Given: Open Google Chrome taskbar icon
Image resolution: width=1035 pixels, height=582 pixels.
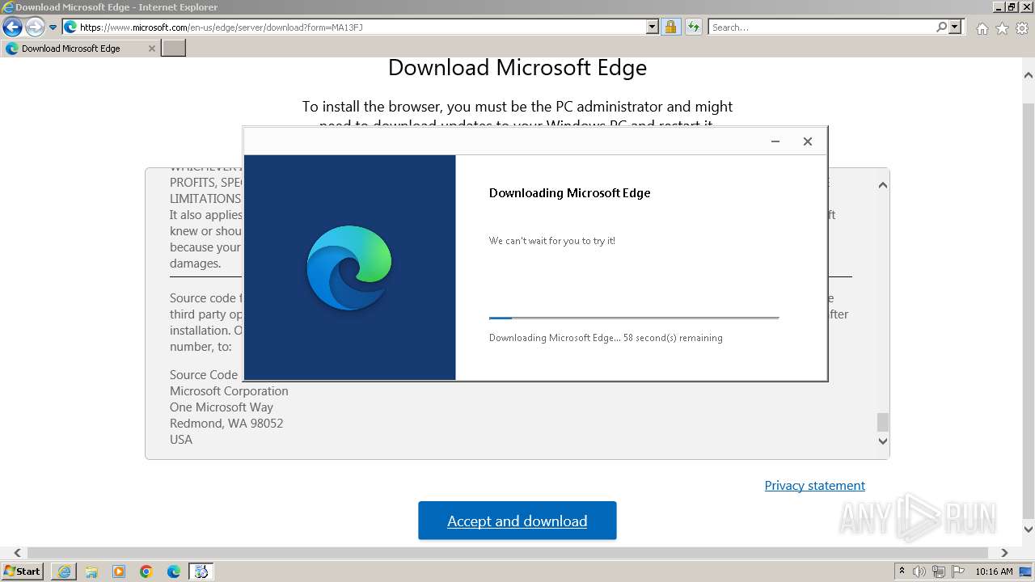Looking at the screenshot, I should tap(146, 571).
